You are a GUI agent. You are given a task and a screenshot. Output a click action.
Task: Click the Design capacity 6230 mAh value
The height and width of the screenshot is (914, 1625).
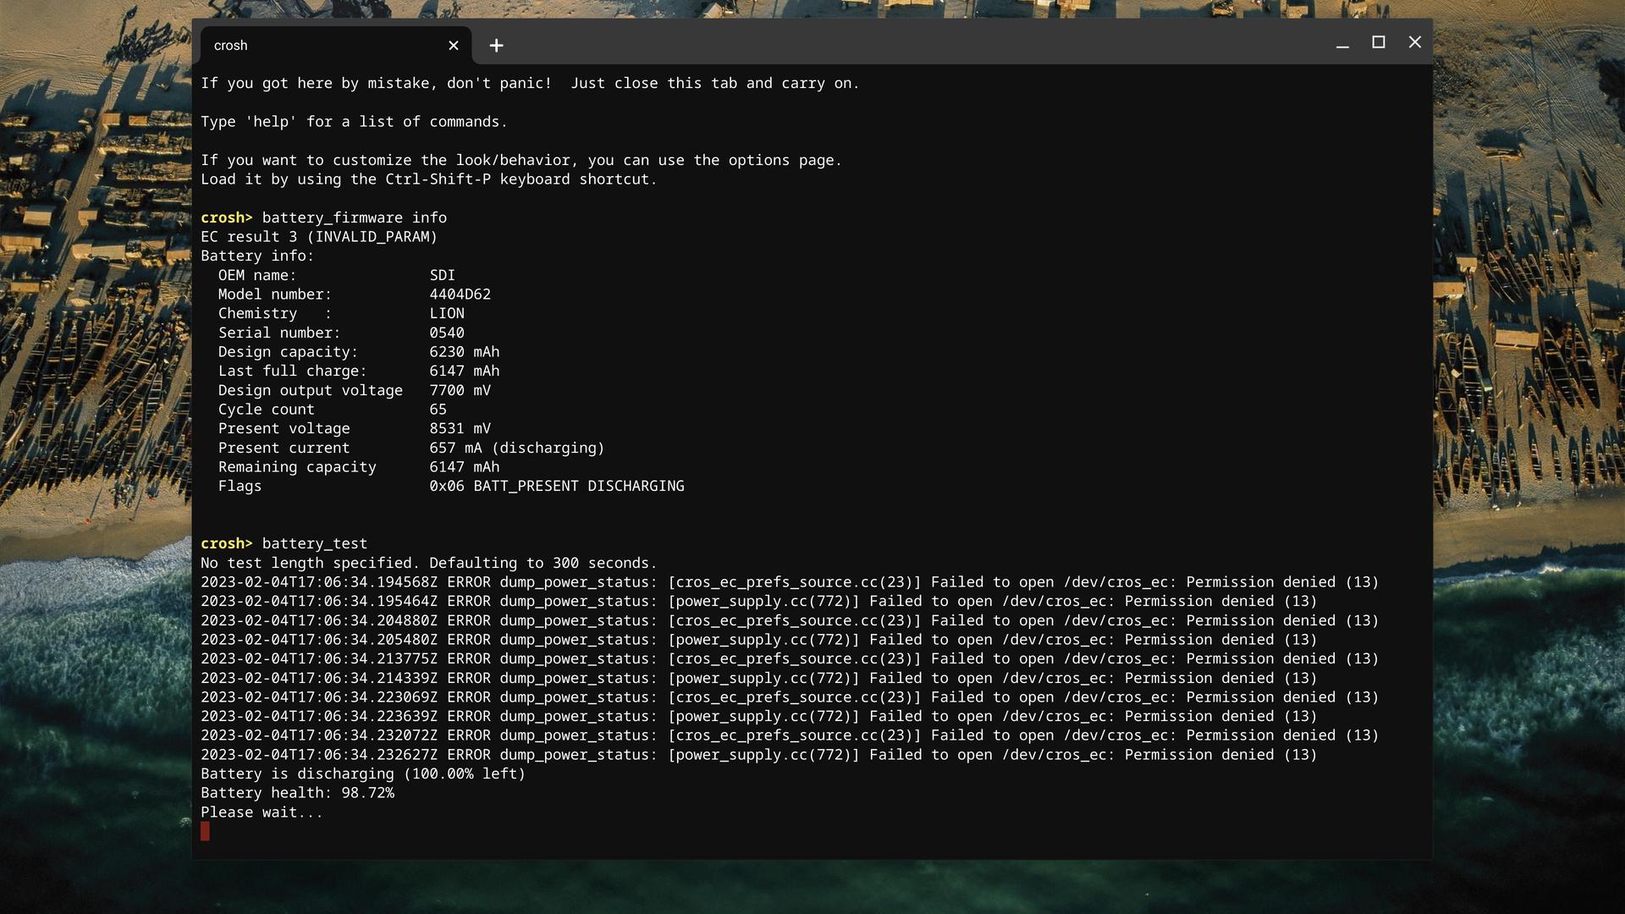[464, 352]
